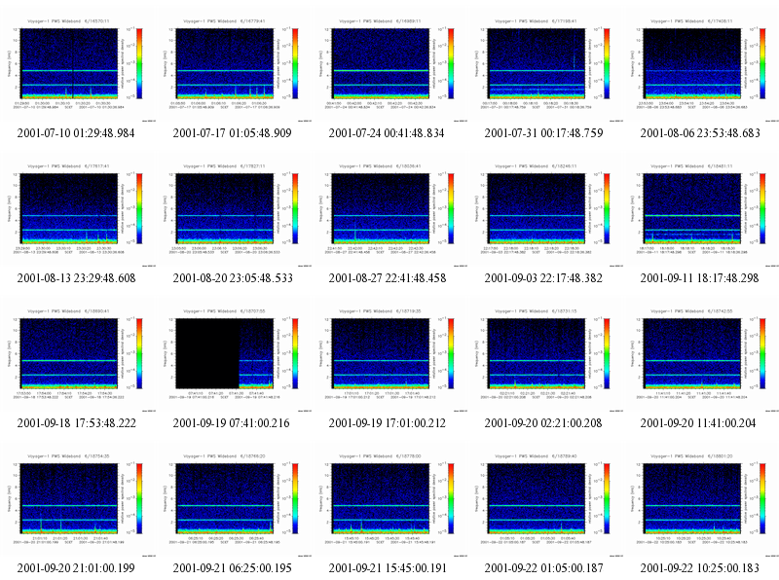Click the caption text "2001-09-20 02:21:00.208"
Viewport: 779px width, 580px height.
pos(543,423)
